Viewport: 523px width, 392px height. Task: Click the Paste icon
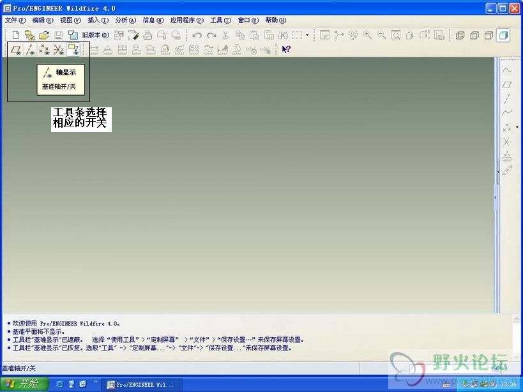254,34
